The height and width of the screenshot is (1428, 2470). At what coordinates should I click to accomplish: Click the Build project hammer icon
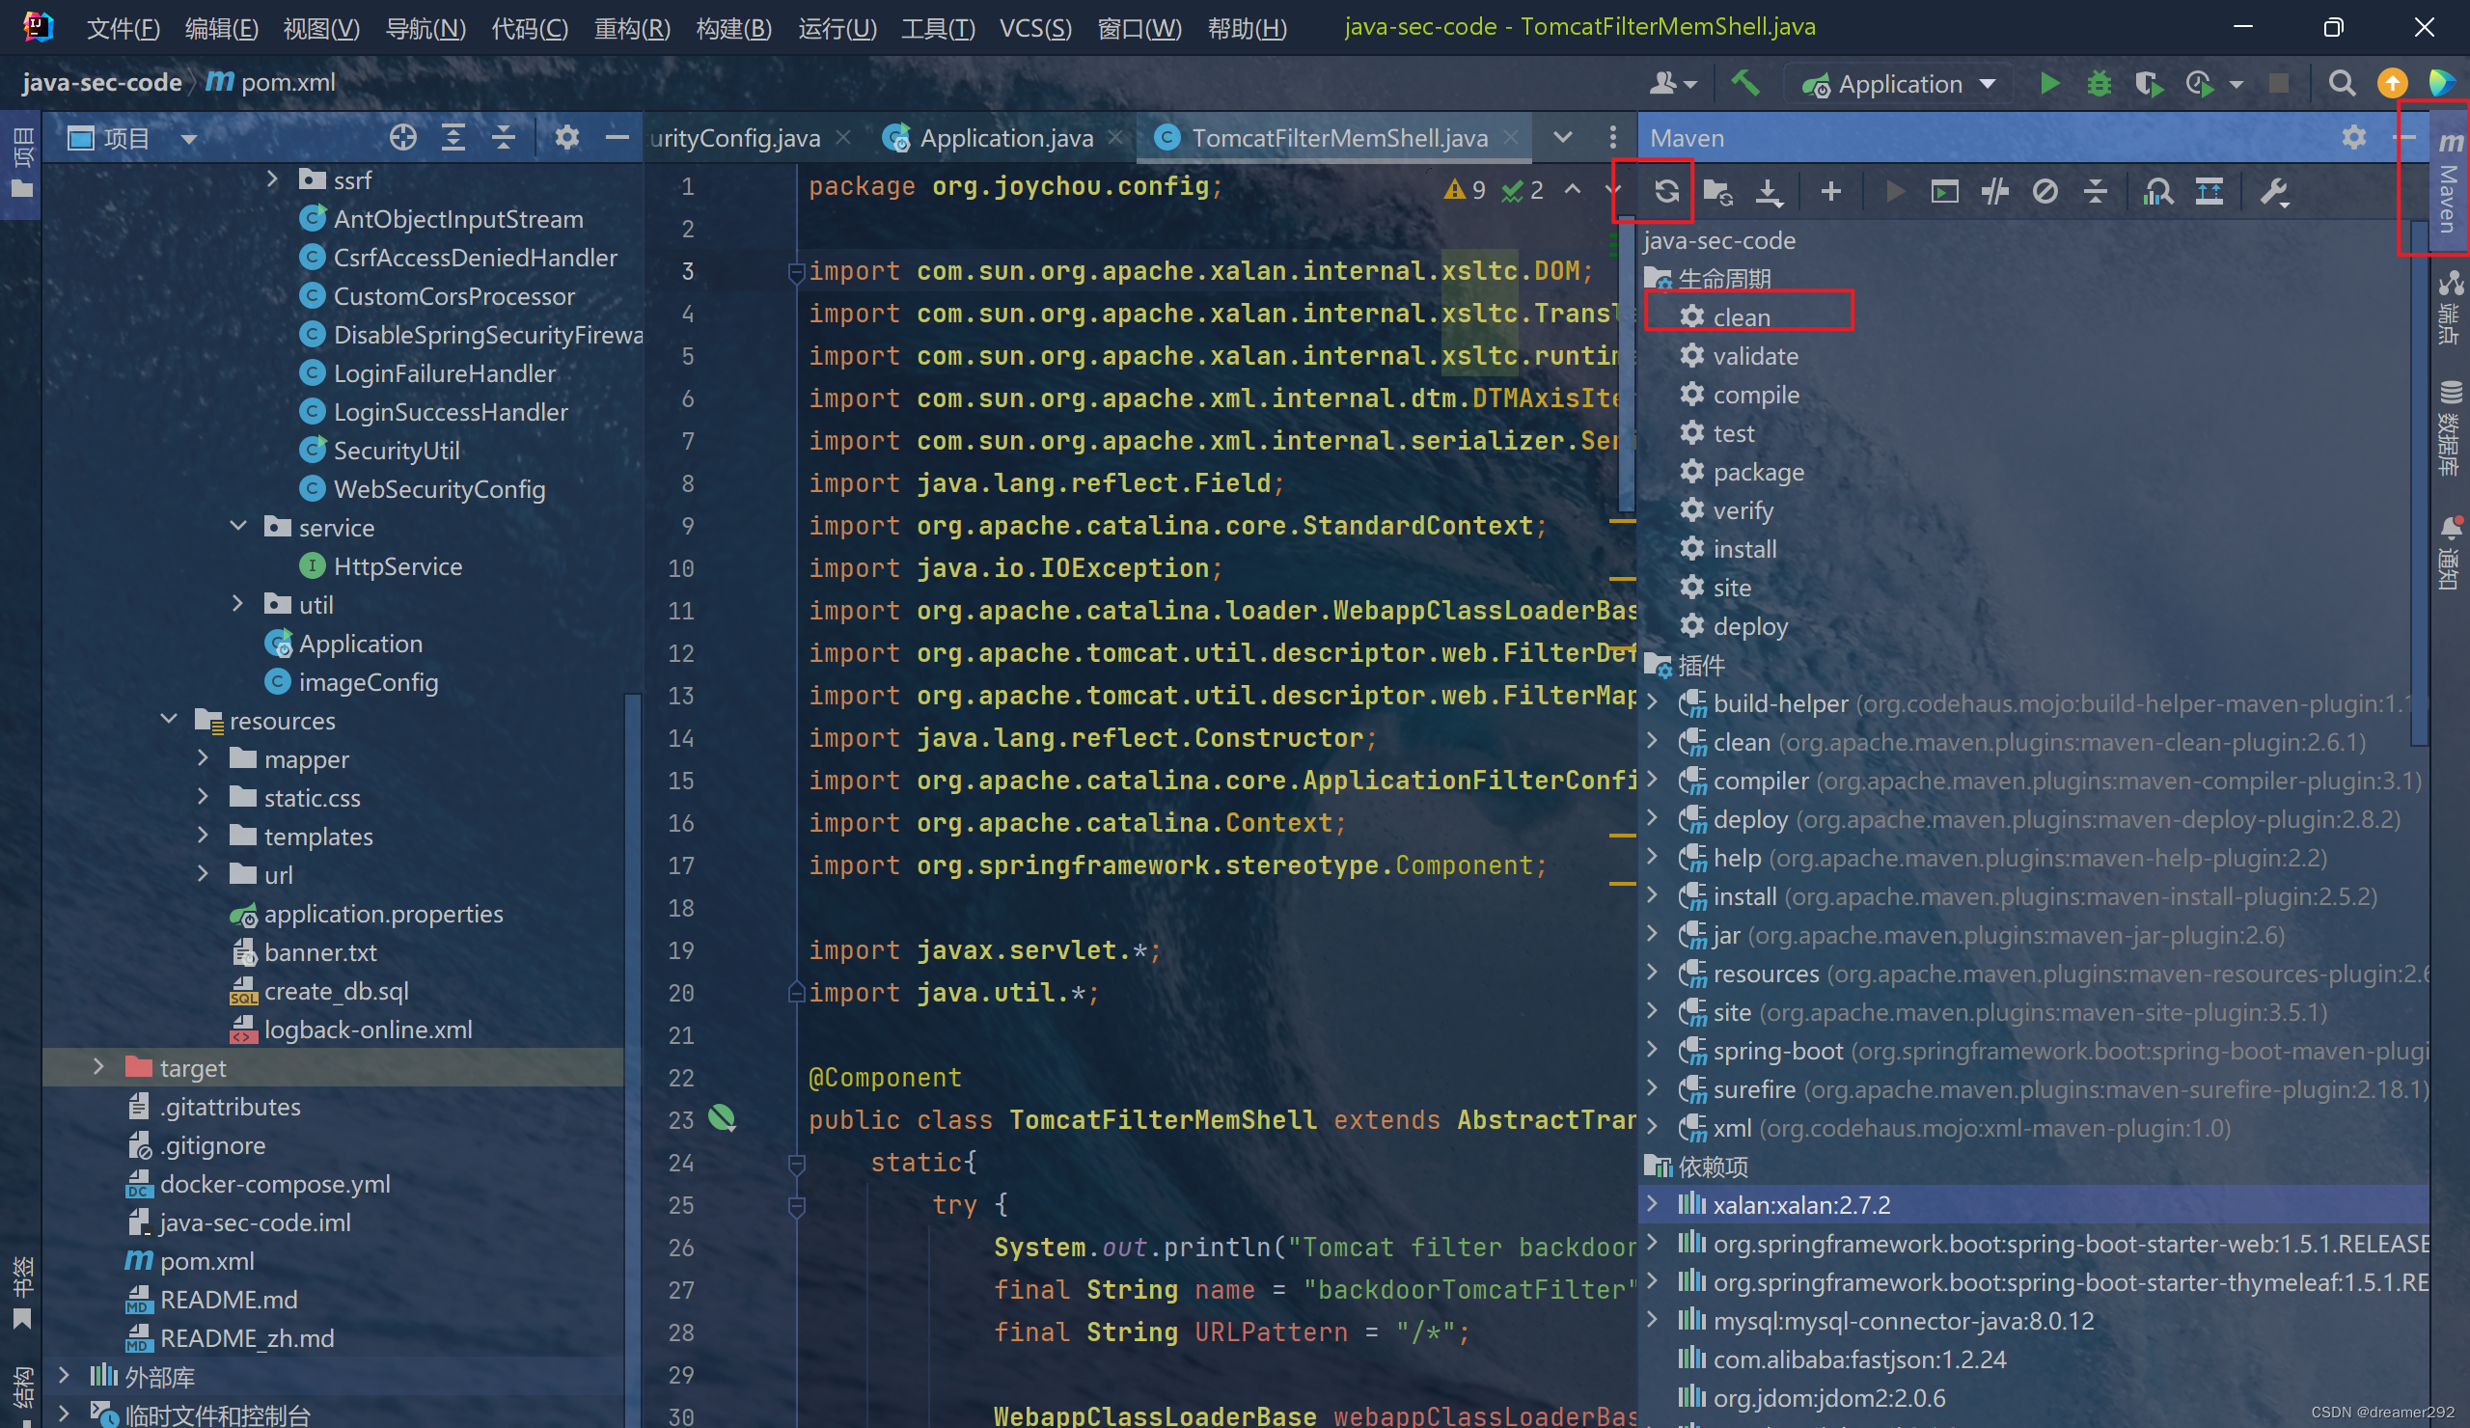(x=1744, y=84)
